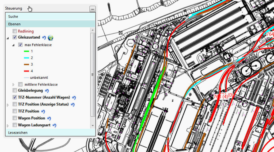Refresh the TFZ-Nummer (Anzahl Wagen) layer
Viewport: 274px width, 152px height.
click(x=74, y=98)
